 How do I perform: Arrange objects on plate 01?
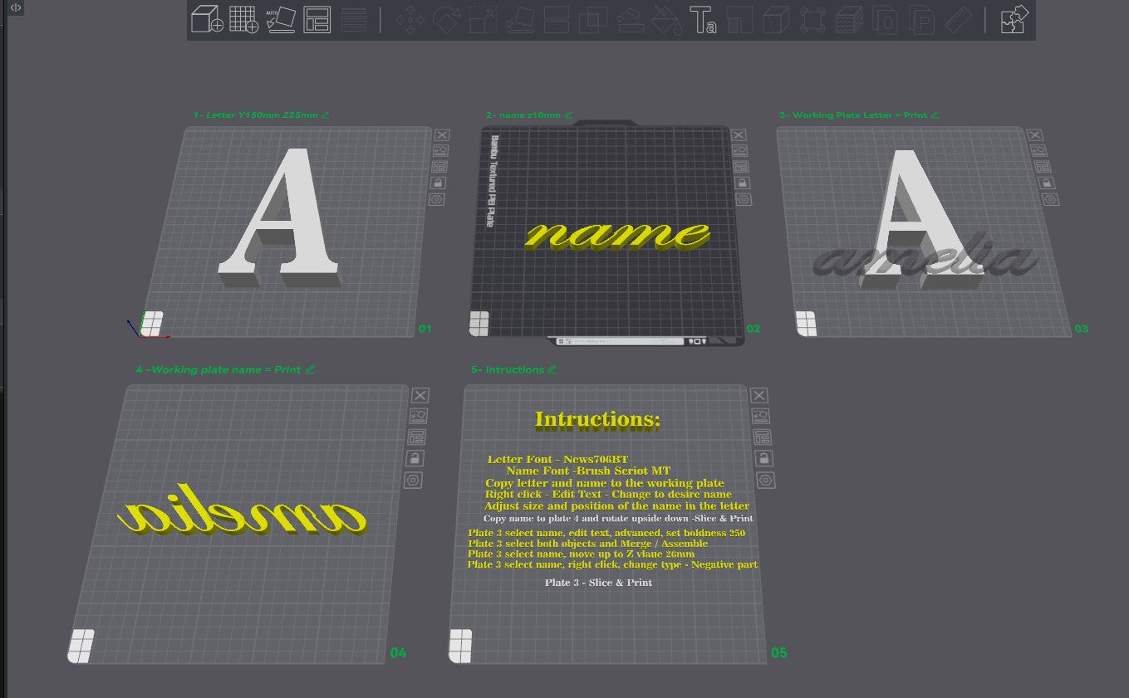439,167
